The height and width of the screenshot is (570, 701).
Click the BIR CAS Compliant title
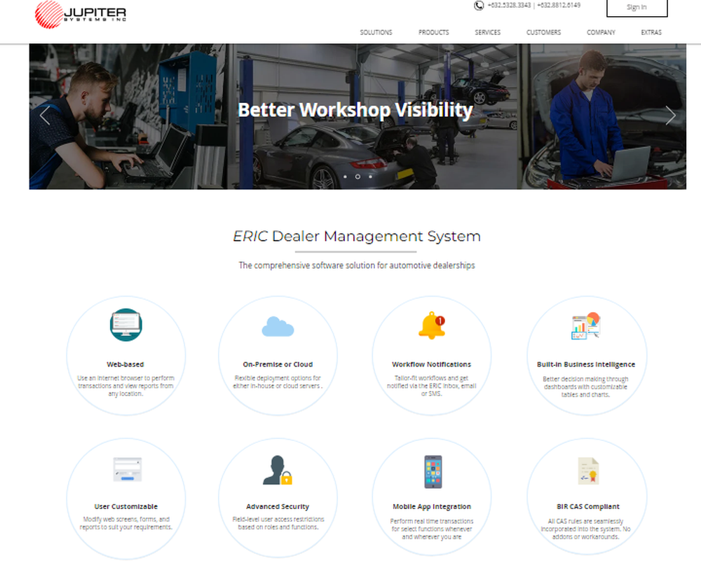click(588, 506)
